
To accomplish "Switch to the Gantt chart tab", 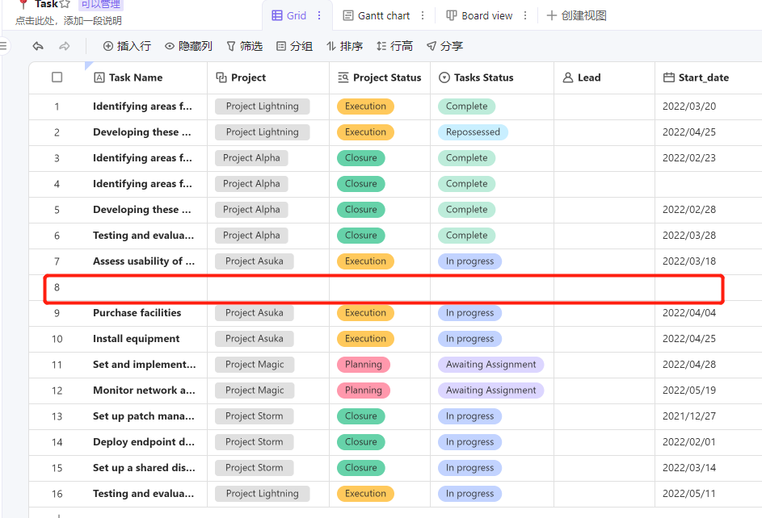I will 378,15.
